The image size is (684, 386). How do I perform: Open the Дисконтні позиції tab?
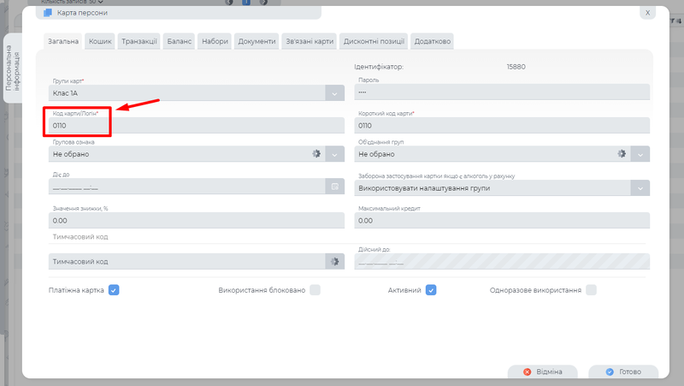(374, 41)
